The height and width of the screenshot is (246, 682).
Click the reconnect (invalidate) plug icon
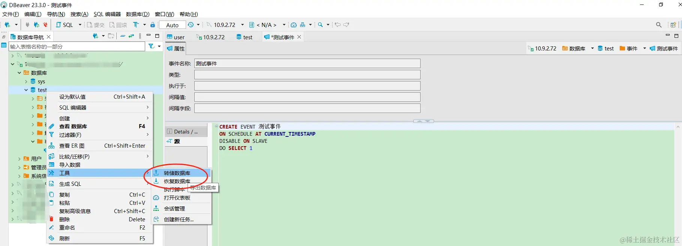click(36, 25)
